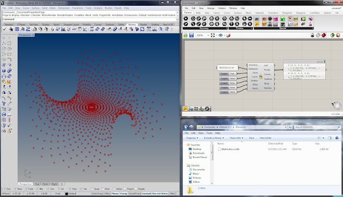Click the pink flask icon in Grasshopper Special group

310,24
